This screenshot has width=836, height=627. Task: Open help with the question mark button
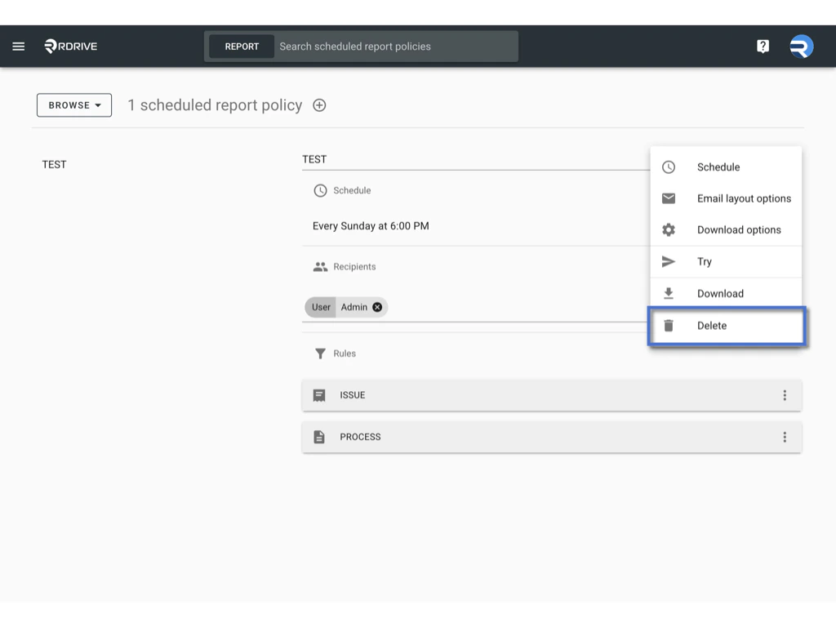pyautogui.click(x=763, y=46)
